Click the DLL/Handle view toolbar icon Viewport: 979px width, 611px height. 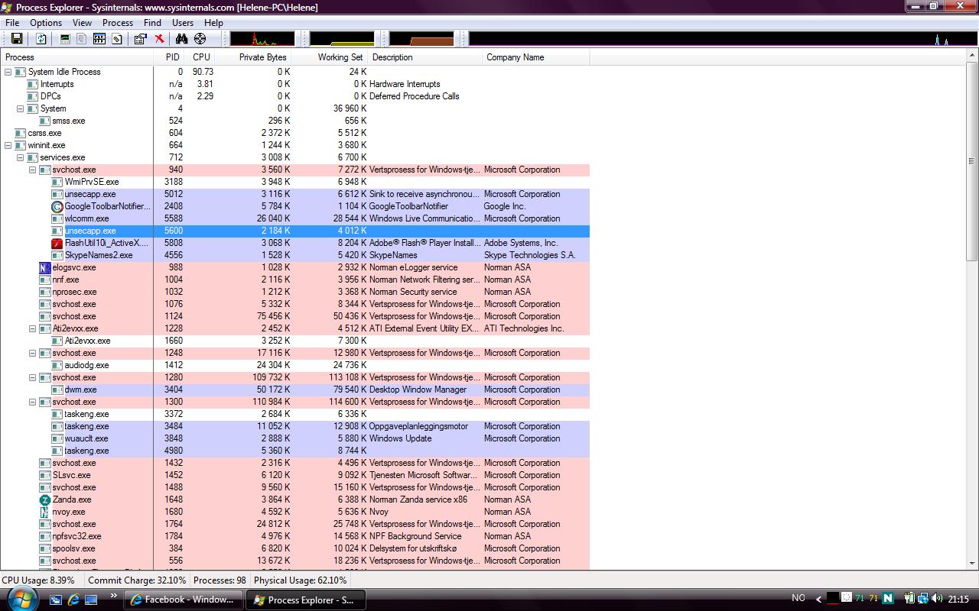coord(117,39)
